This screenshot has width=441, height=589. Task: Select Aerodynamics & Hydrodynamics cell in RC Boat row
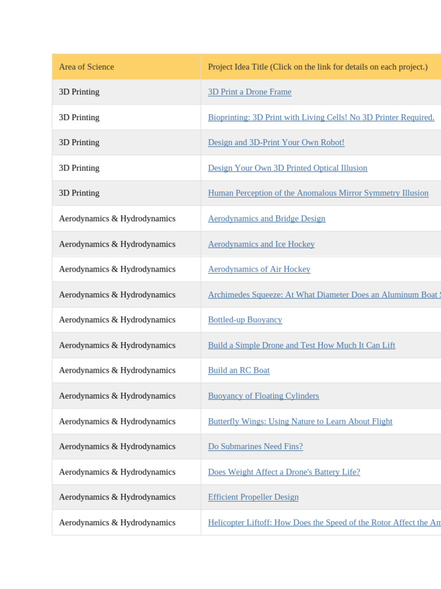(126, 370)
